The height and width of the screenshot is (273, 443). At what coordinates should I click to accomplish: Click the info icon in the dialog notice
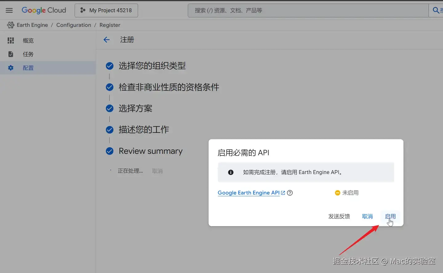click(x=231, y=172)
